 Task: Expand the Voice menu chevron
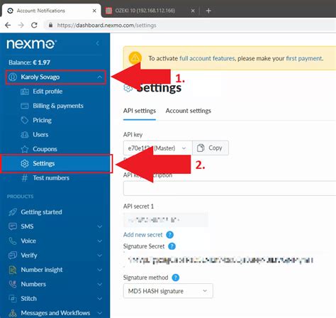click(x=100, y=241)
